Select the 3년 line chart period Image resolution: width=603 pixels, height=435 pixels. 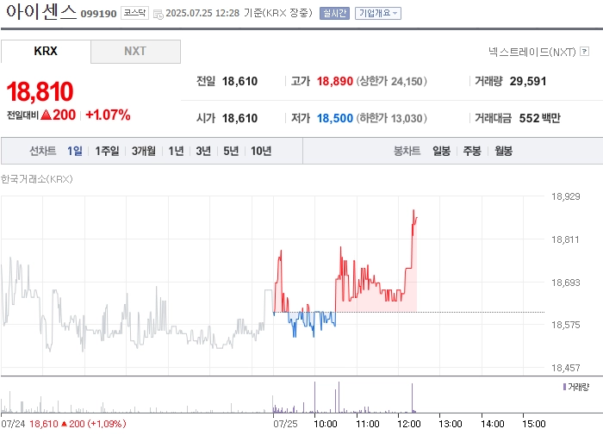tap(203, 151)
